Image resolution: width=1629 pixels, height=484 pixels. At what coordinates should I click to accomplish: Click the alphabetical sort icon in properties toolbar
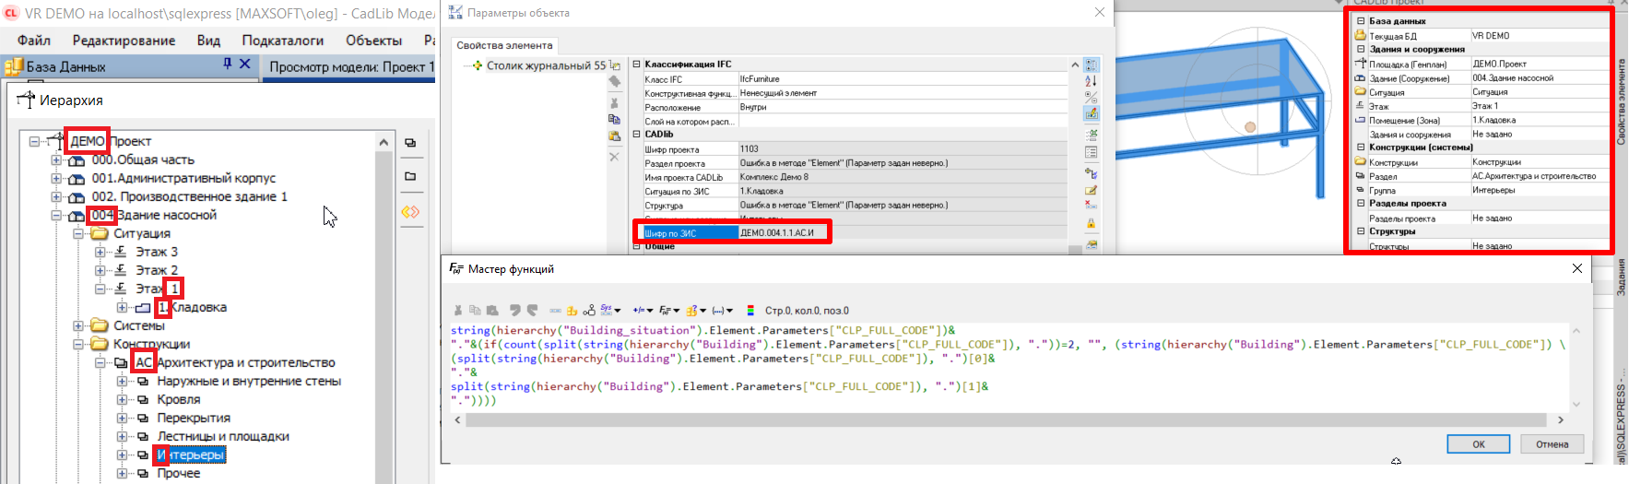coord(1092,81)
